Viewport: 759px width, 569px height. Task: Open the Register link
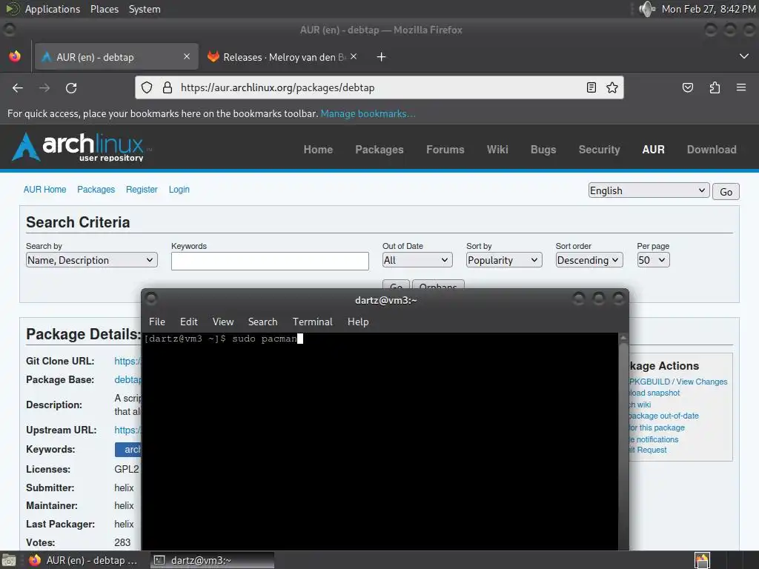[142, 190]
